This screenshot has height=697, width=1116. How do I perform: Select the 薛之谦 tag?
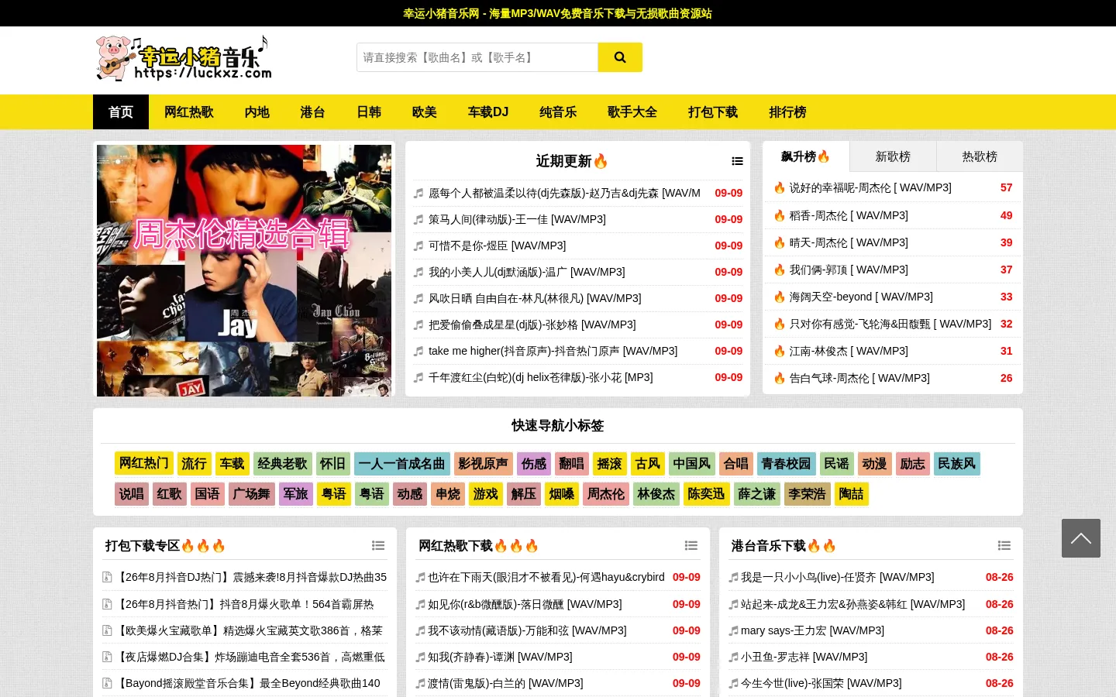click(x=757, y=494)
